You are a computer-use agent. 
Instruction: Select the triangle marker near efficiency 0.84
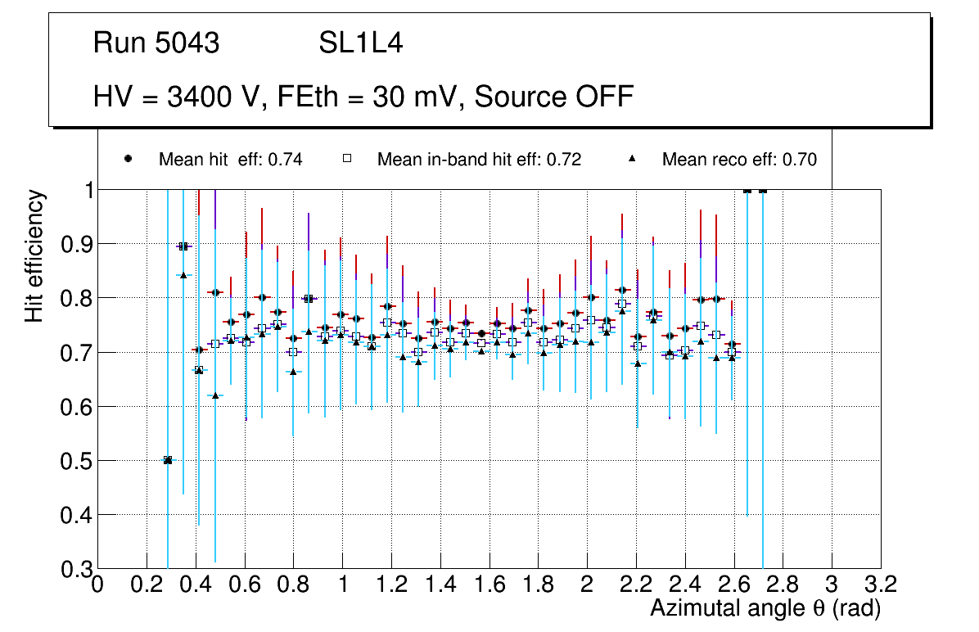pos(183,275)
